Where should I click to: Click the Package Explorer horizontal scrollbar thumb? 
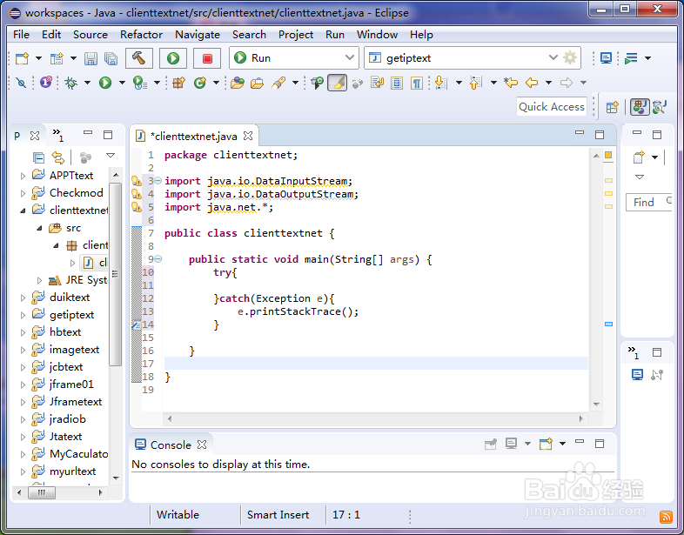tap(42, 492)
